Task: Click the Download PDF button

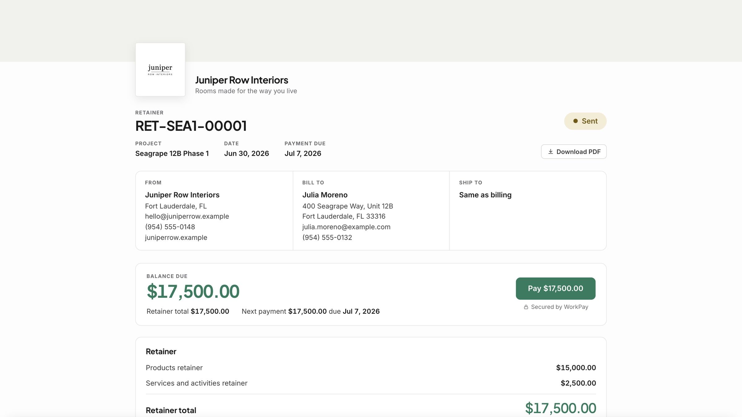Action: coord(574,152)
